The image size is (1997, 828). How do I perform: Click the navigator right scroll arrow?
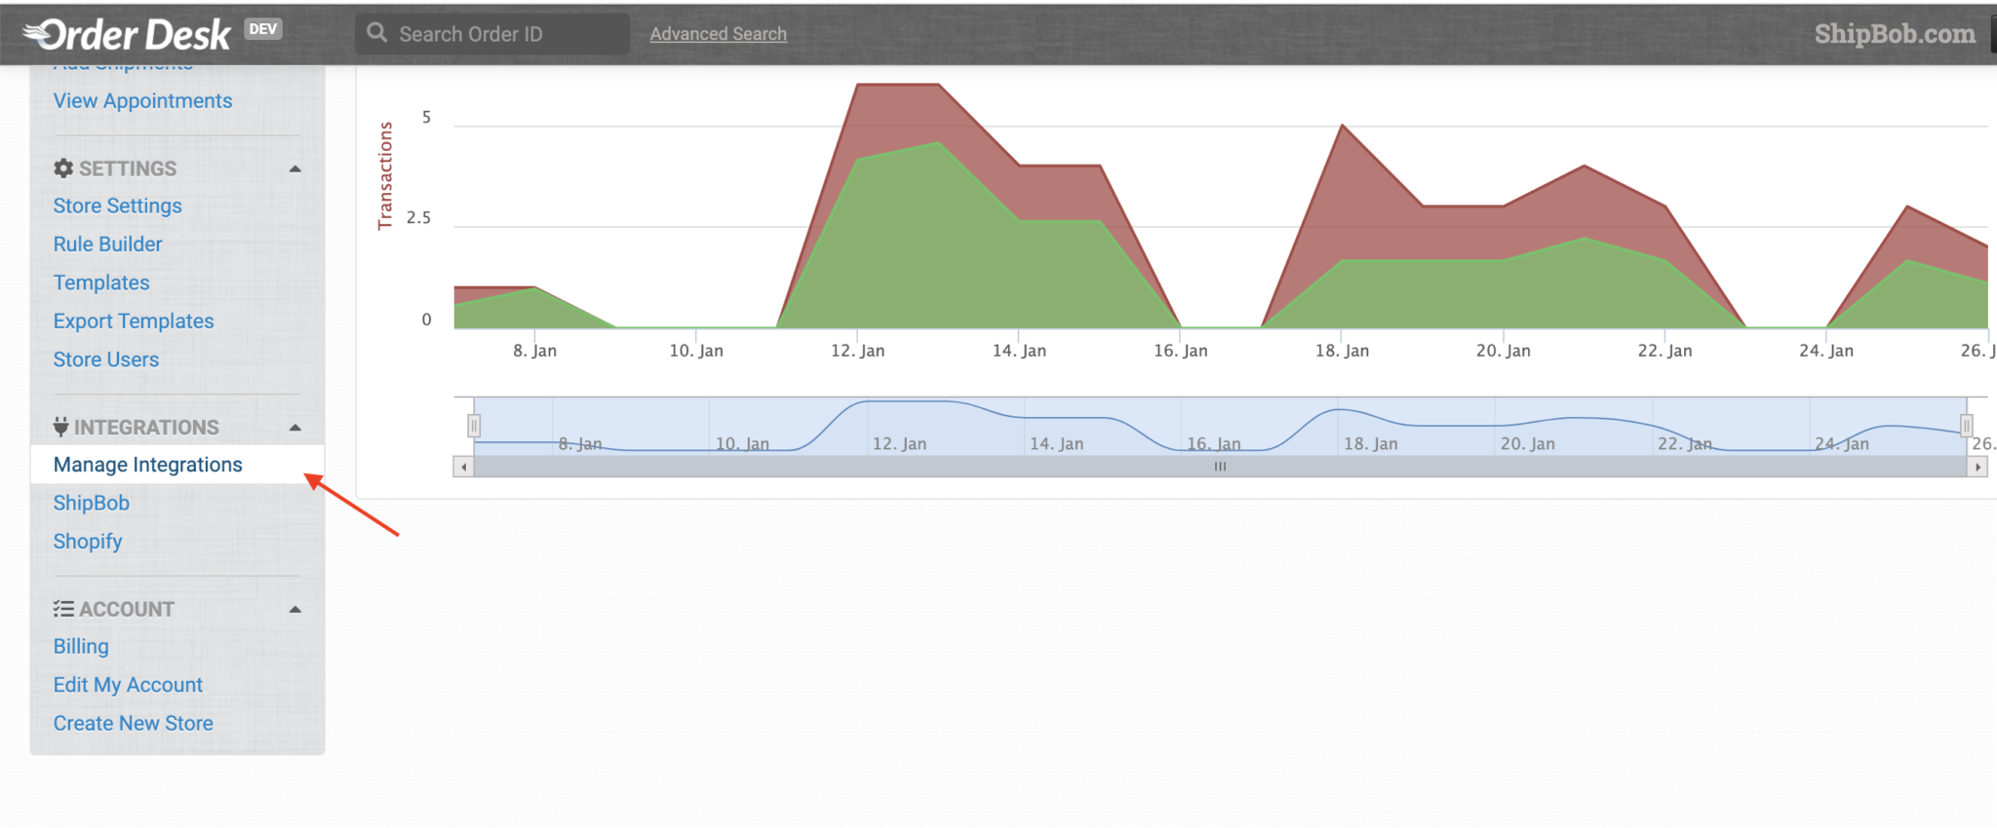point(1977,468)
